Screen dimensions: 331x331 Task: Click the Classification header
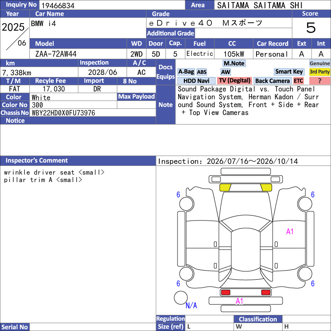258,319
